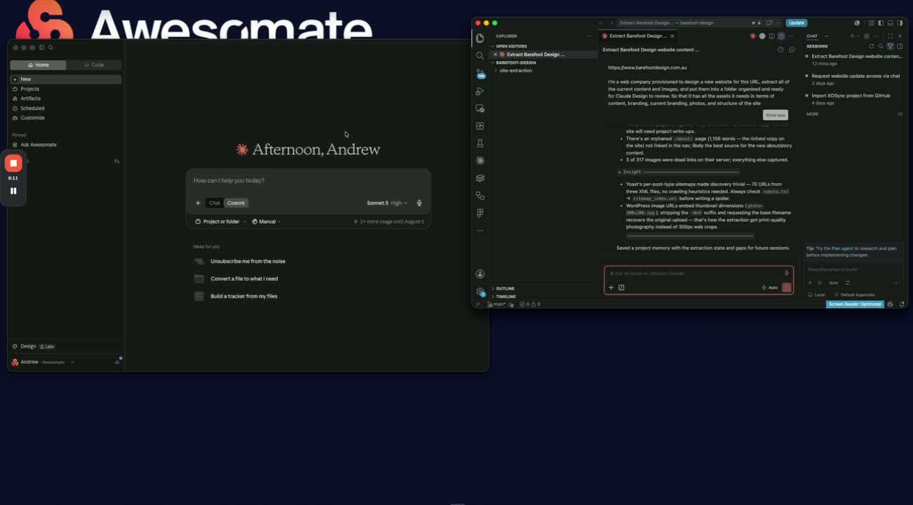Open the Figma view in VS Code activity bar
This screenshot has height=505, width=913.
tap(480, 213)
